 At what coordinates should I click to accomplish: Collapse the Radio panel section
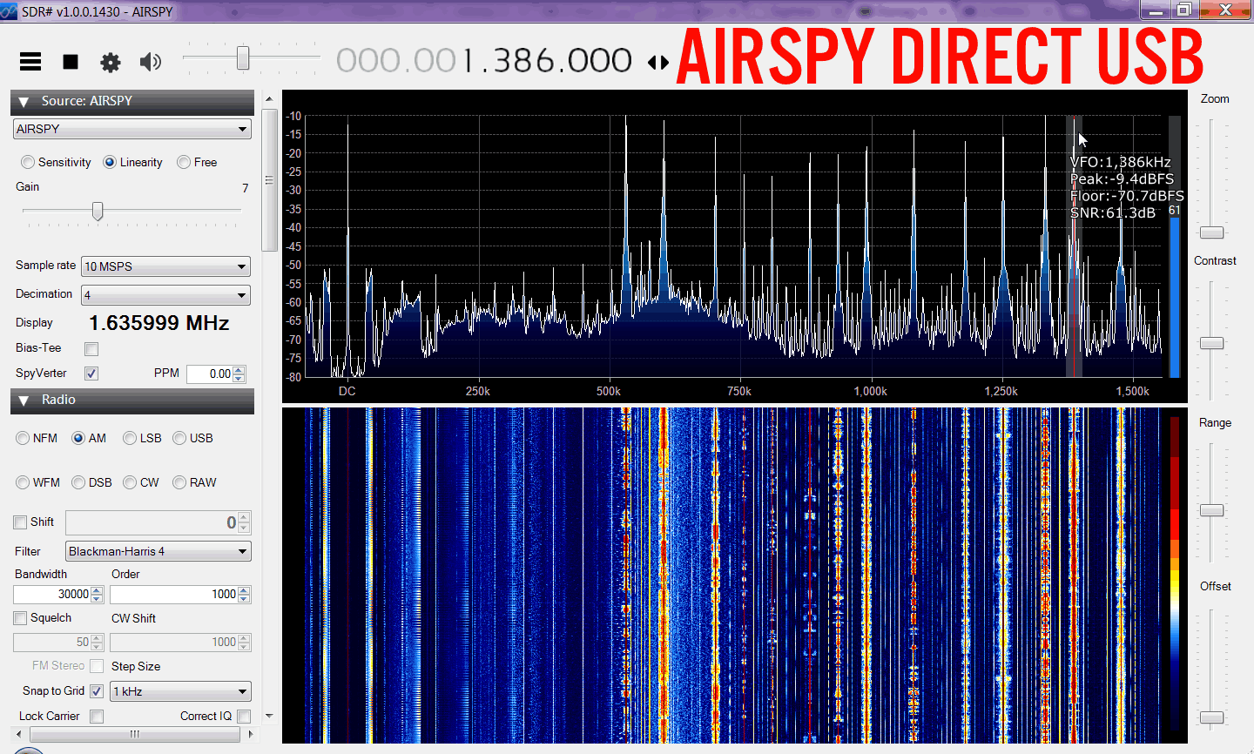[24, 401]
